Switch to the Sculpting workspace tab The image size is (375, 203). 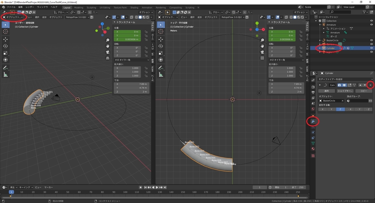tap(91, 7)
